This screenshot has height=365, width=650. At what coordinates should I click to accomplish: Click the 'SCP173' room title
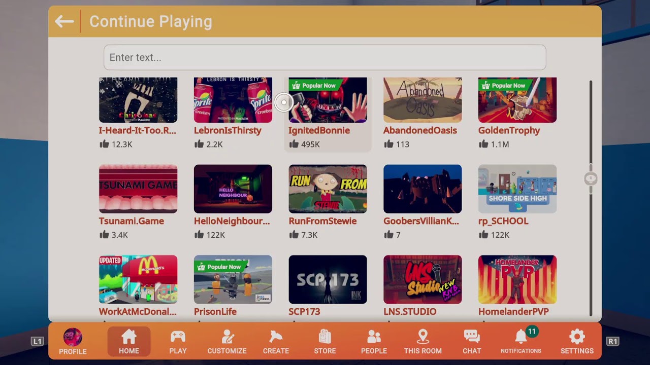[304, 312]
